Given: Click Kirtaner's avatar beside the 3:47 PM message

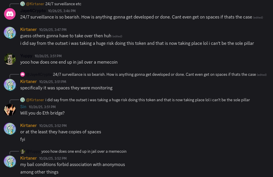Looking at the screenshot, I should [x=10, y=33].
